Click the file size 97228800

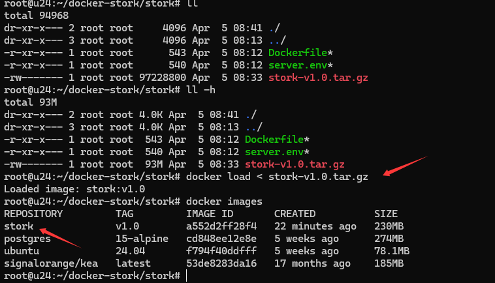point(163,78)
